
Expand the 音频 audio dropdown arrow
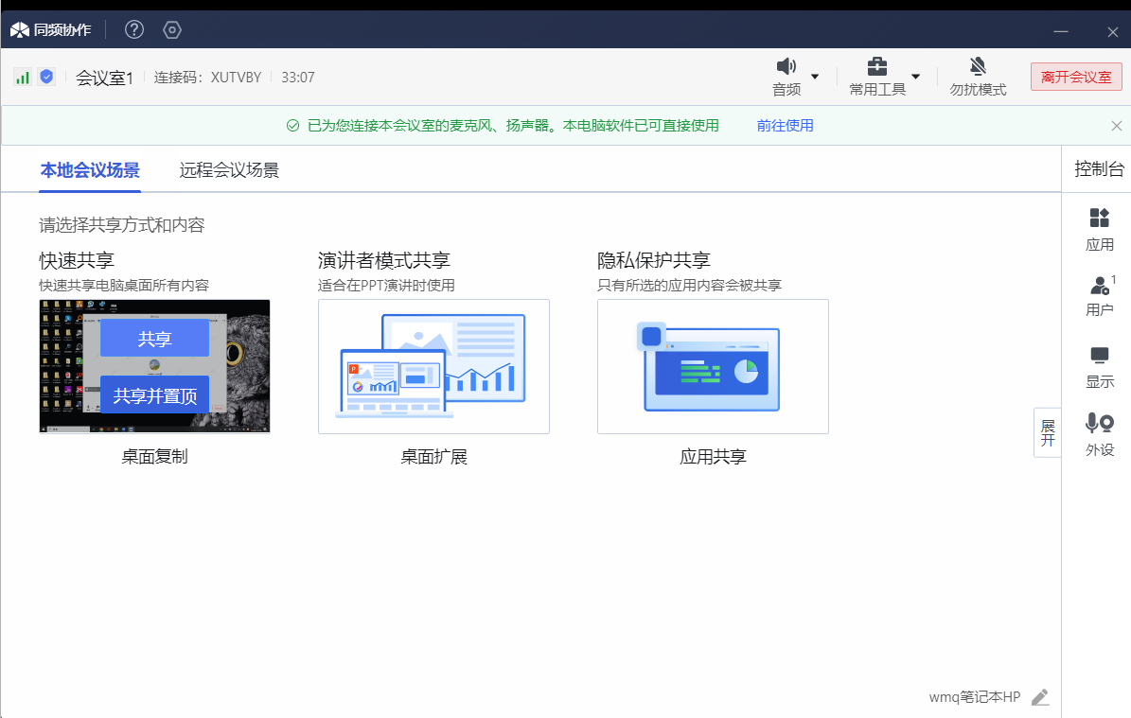point(815,77)
